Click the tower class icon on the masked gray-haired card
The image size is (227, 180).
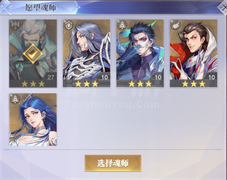[x=15, y=24]
